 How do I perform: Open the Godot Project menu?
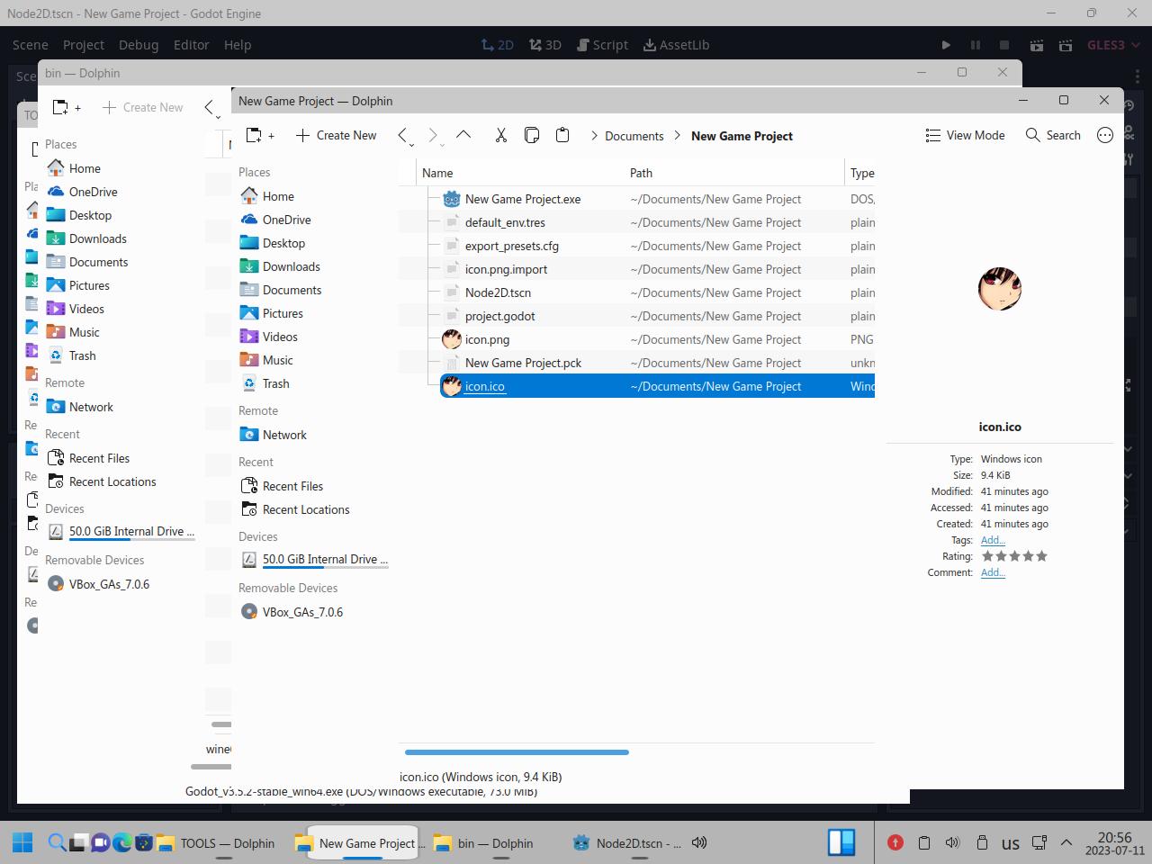pos(83,45)
